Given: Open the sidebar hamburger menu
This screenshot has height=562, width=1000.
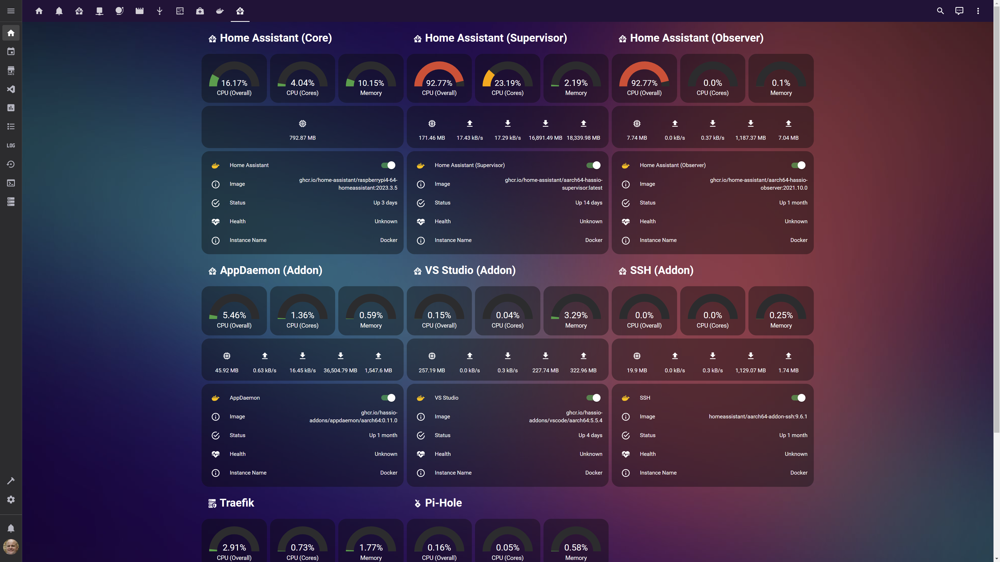Looking at the screenshot, I should 11,11.
